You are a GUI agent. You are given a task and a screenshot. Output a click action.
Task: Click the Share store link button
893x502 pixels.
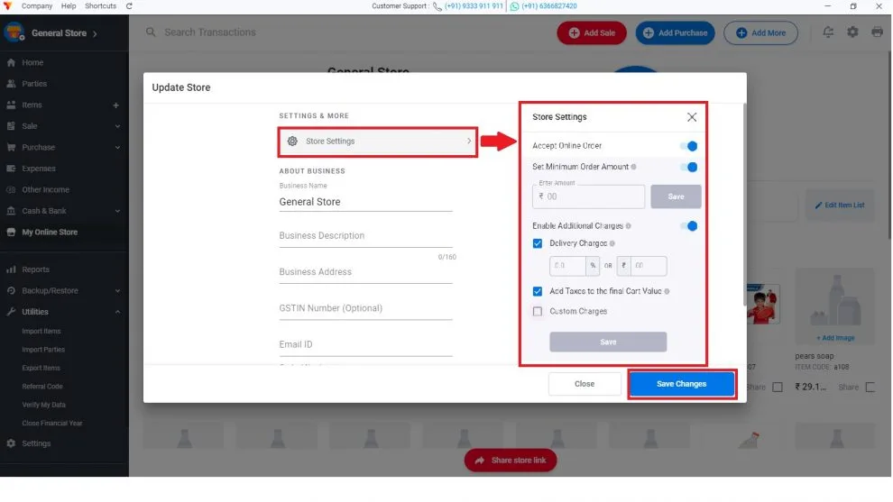coord(511,461)
